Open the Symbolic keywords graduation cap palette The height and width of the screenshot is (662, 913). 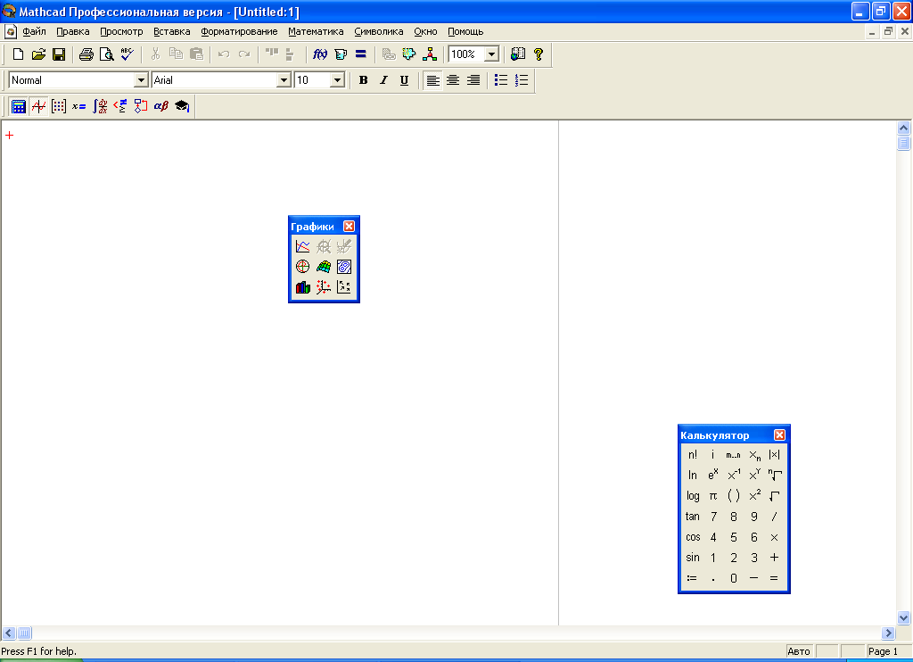(x=182, y=106)
